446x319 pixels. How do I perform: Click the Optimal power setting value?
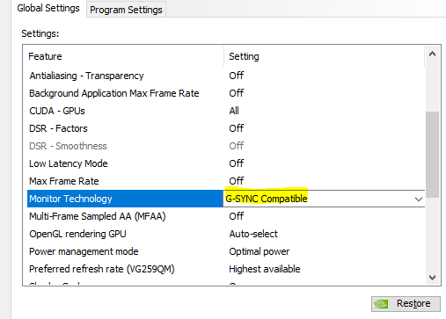pyautogui.click(x=260, y=251)
